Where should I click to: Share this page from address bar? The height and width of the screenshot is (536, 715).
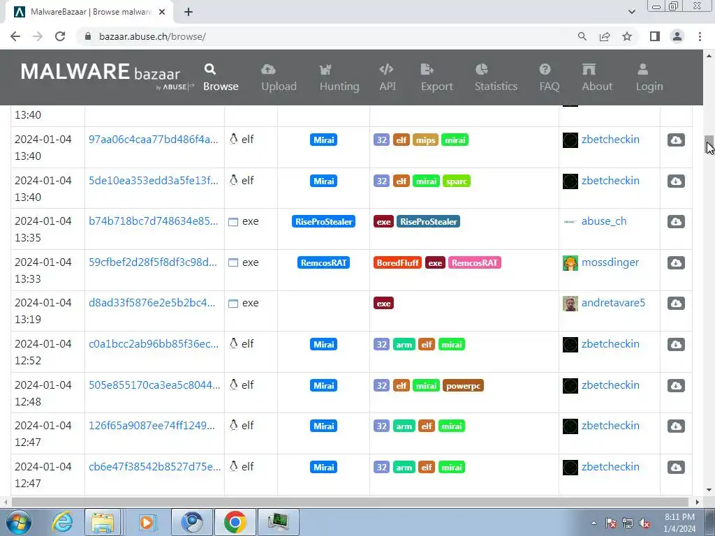pos(605,36)
